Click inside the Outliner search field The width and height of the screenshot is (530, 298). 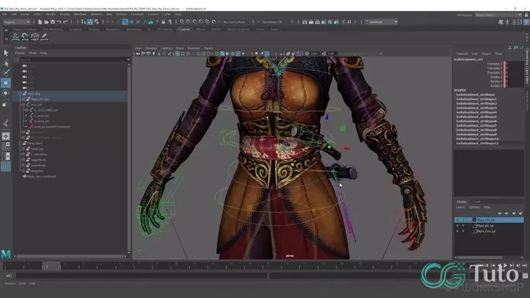pos(72,59)
